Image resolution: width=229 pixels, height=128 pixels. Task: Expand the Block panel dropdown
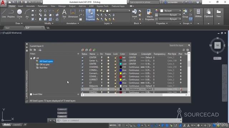click(137, 23)
